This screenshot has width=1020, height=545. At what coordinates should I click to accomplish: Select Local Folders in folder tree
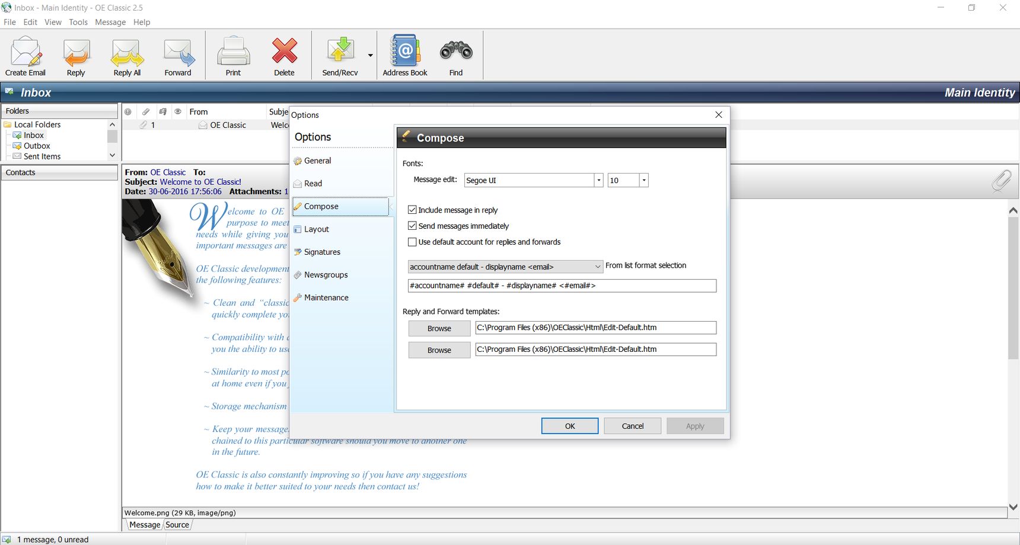pos(37,124)
